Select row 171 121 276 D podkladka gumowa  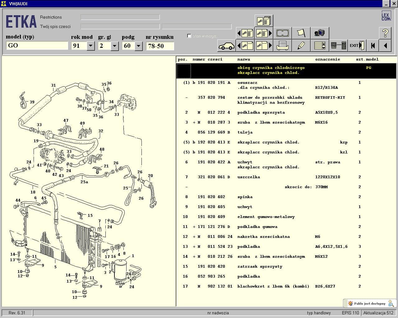(x=286, y=227)
